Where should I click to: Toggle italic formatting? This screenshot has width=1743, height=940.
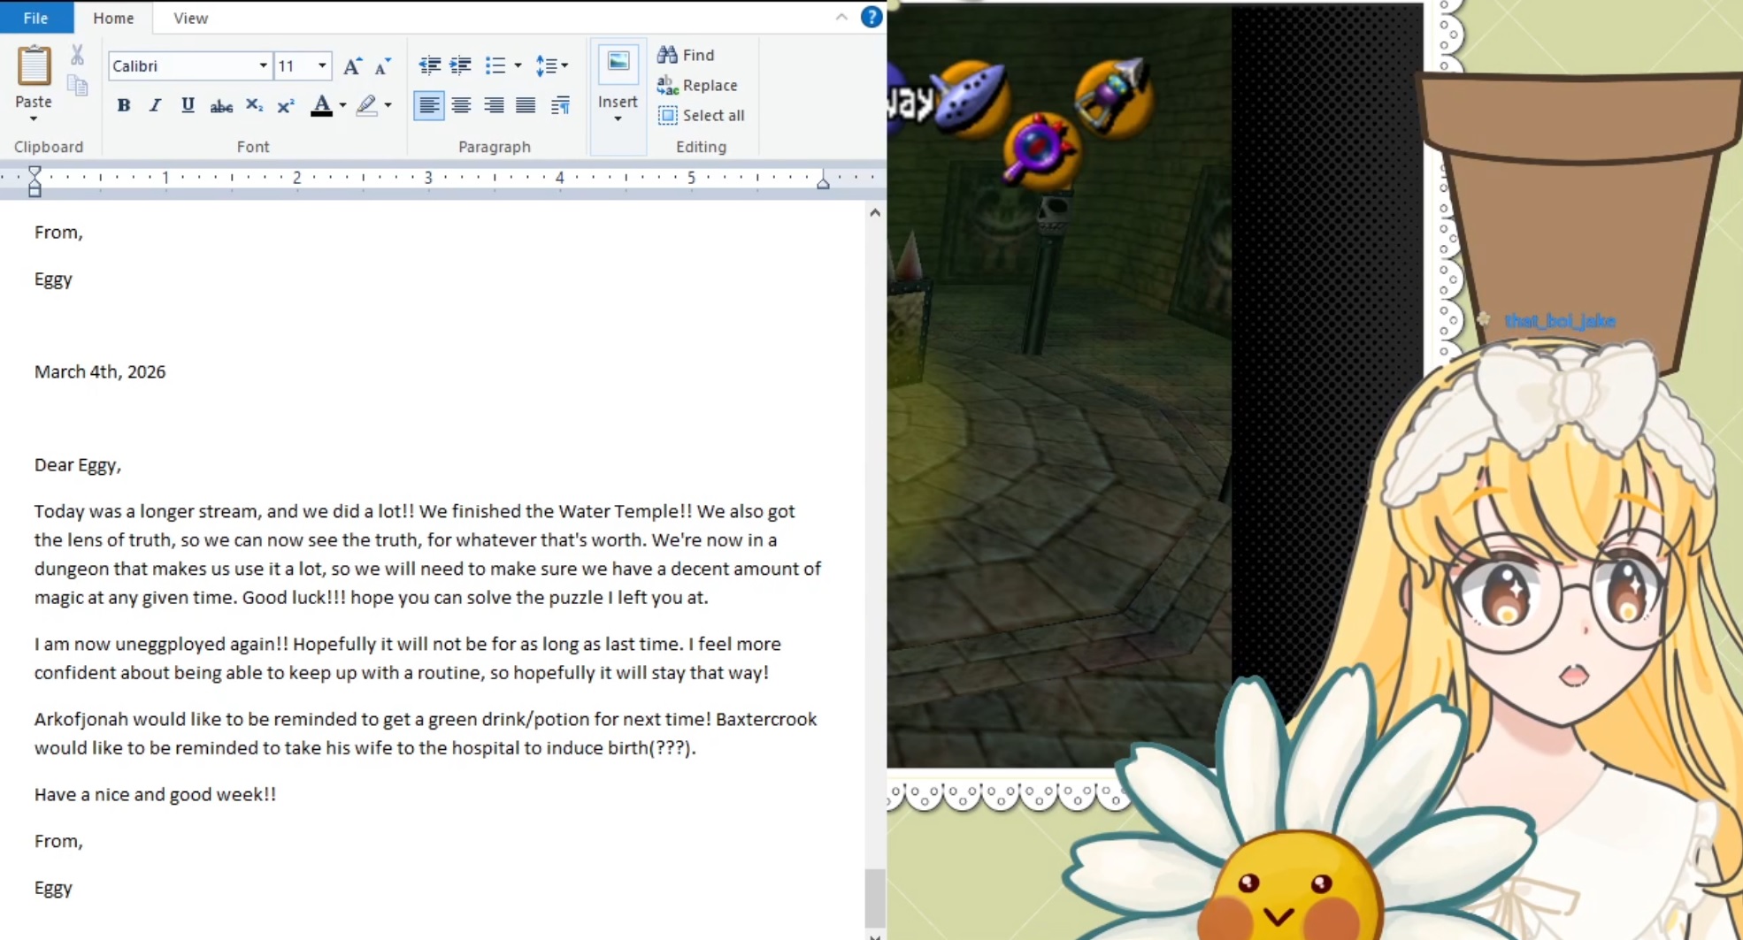[x=156, y=105]
